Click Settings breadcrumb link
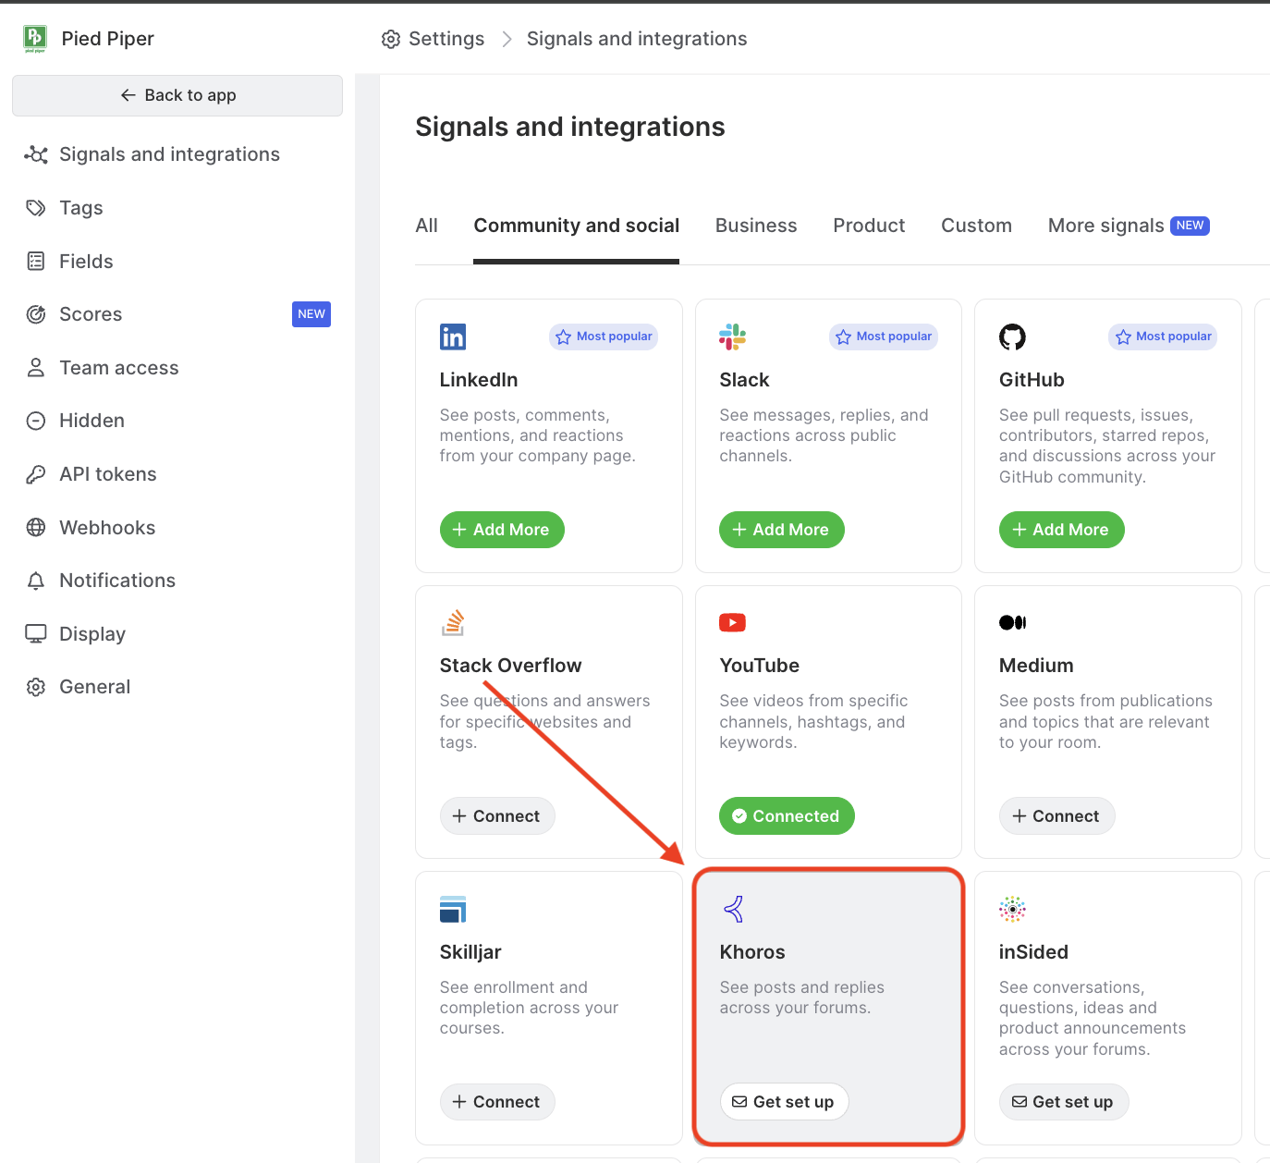Viewport: 1270px width, 1163px height. pos(446,39)
